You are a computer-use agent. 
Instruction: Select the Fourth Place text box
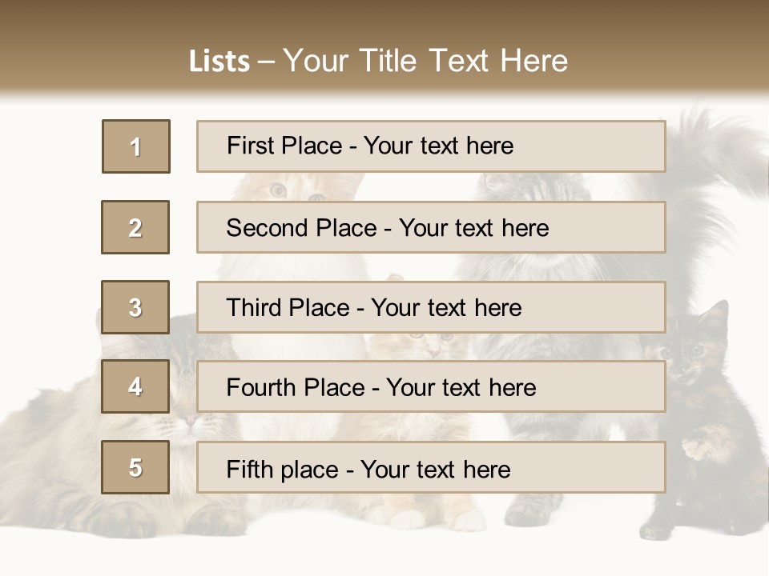click(431, 387)
